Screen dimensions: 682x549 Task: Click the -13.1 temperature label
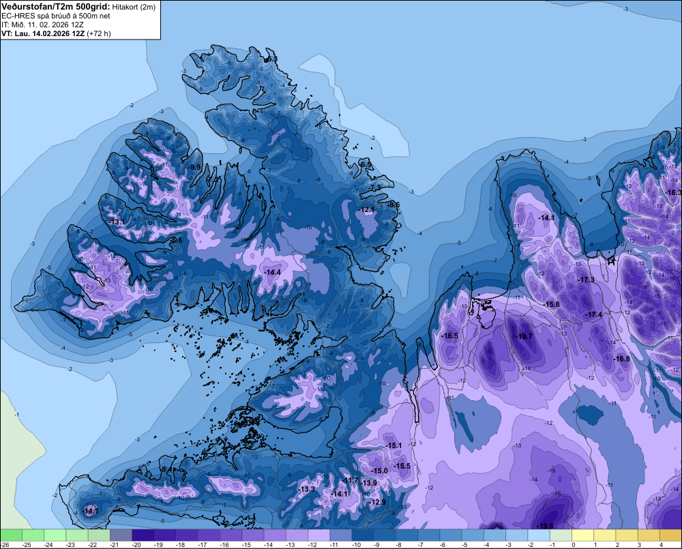[117, 222]
